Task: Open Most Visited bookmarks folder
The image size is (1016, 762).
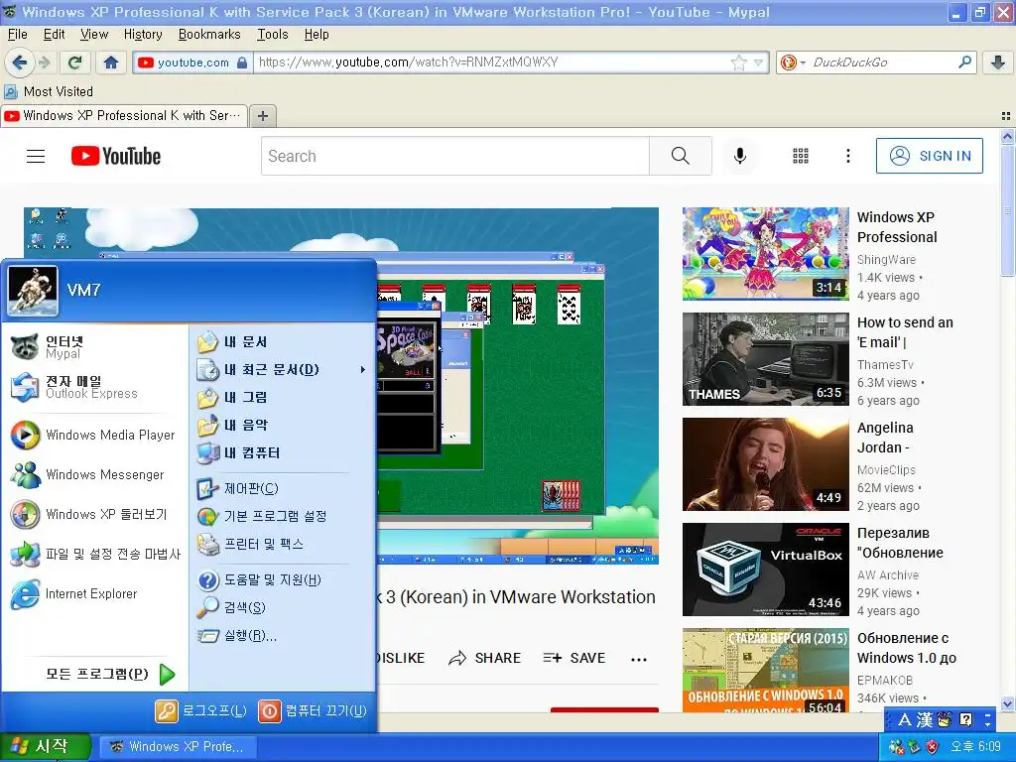Action: point(49,91)
